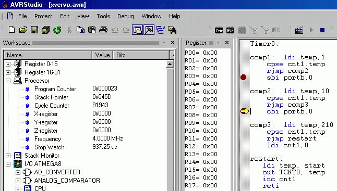Screen dimensions: 337x191
Task: Expand the AD_CONVERTER node
Action: (x=18, y=172)
